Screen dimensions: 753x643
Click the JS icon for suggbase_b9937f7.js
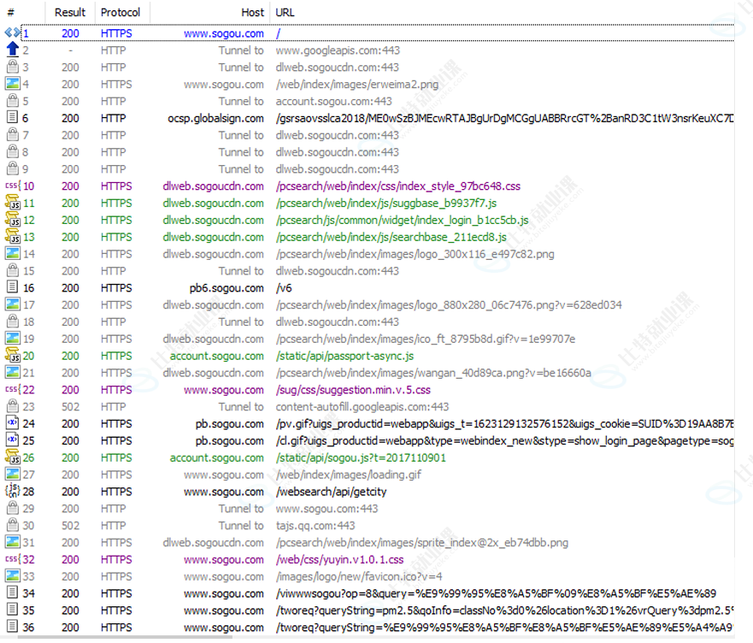13,203
